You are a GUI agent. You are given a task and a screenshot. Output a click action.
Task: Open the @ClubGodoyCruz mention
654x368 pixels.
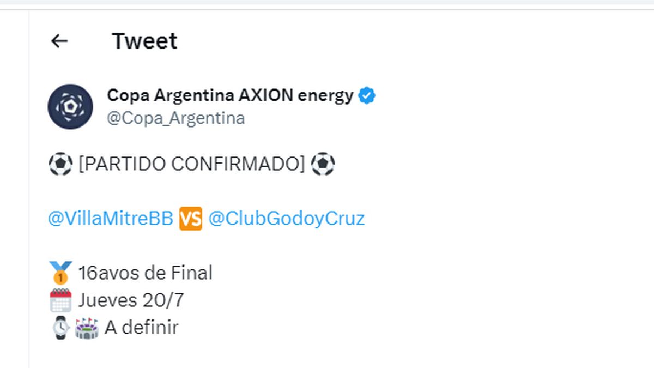tap(287, 219)
